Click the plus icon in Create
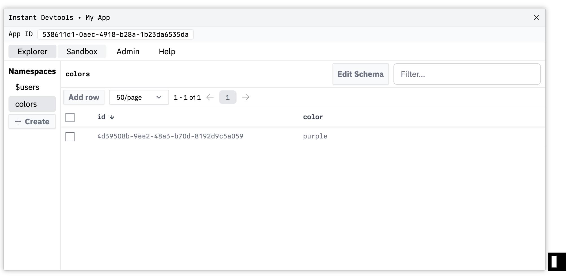The height and width of the screenshot is (278, 573). click(x=18, y=121)
